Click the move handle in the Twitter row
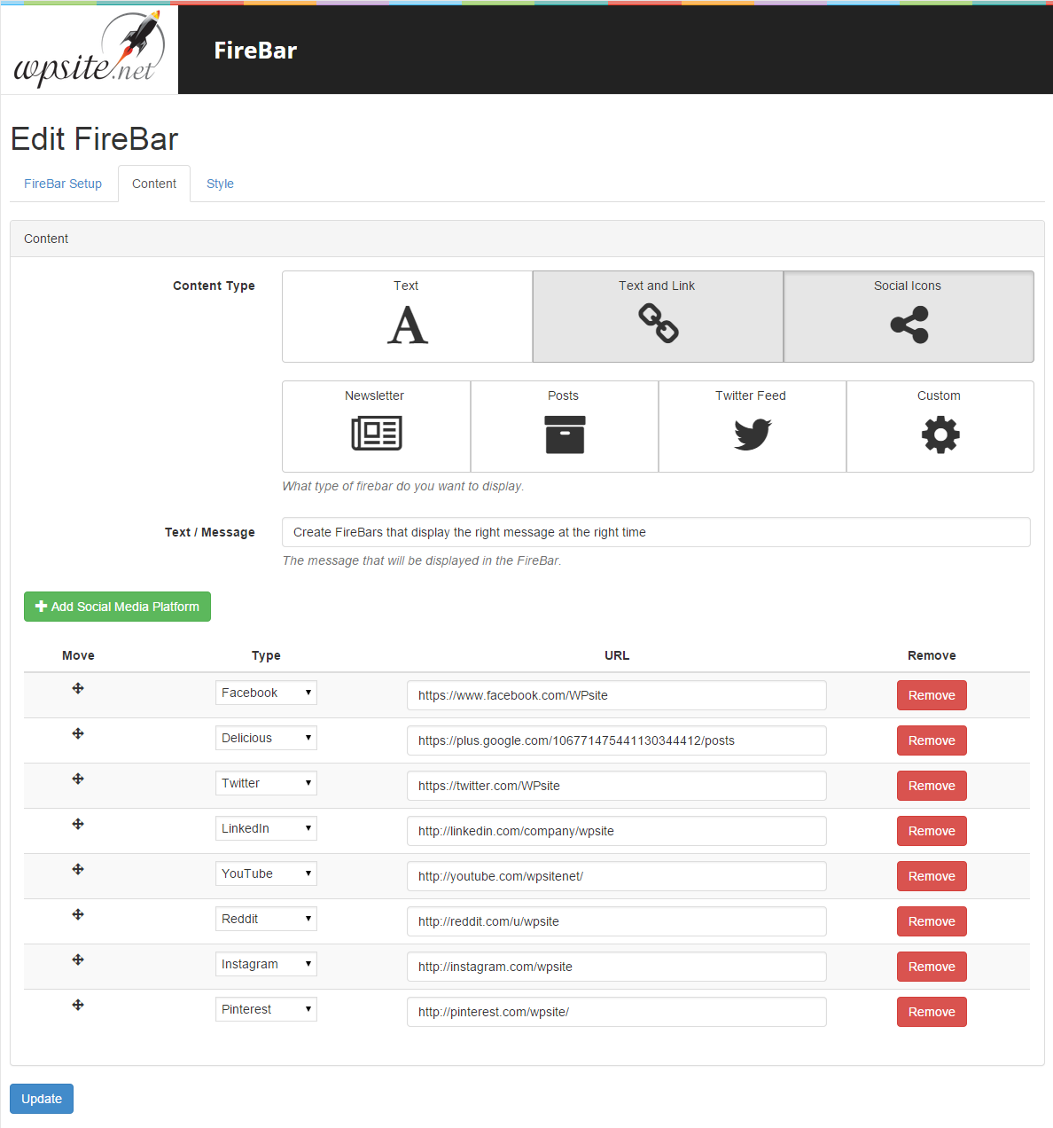1053x1128 pixels. [78, 779]
